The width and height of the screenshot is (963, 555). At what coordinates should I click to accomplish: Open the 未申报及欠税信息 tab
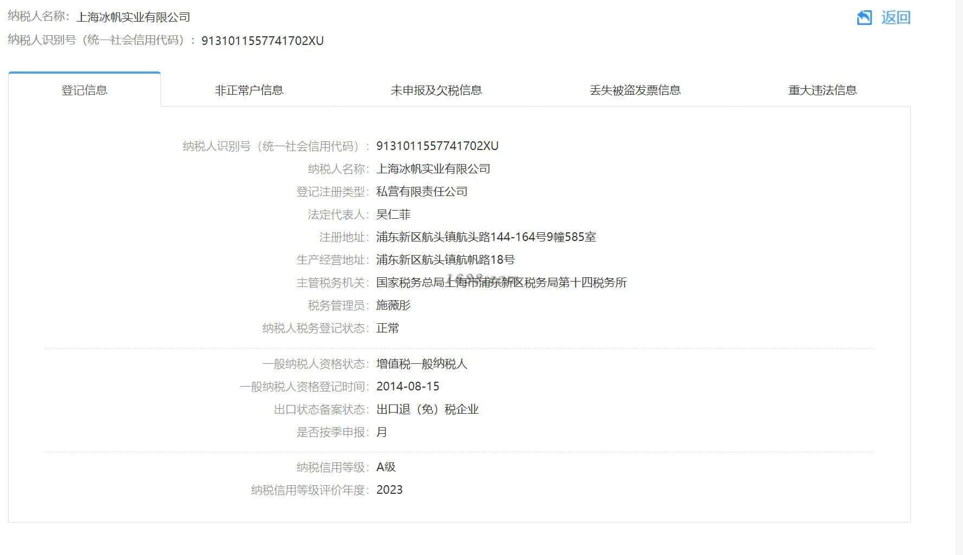[436, 90]
